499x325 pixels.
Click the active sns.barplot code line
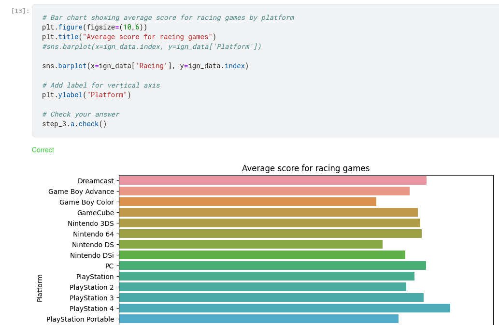point(145,66)
